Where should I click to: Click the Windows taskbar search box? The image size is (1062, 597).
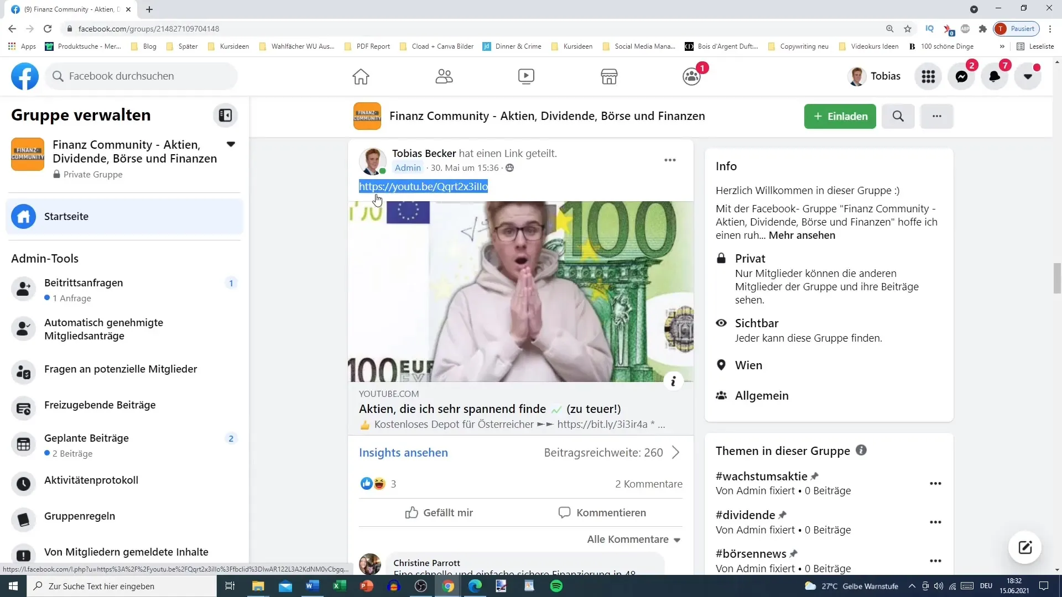pyautogui.click(x=122, y=586)
